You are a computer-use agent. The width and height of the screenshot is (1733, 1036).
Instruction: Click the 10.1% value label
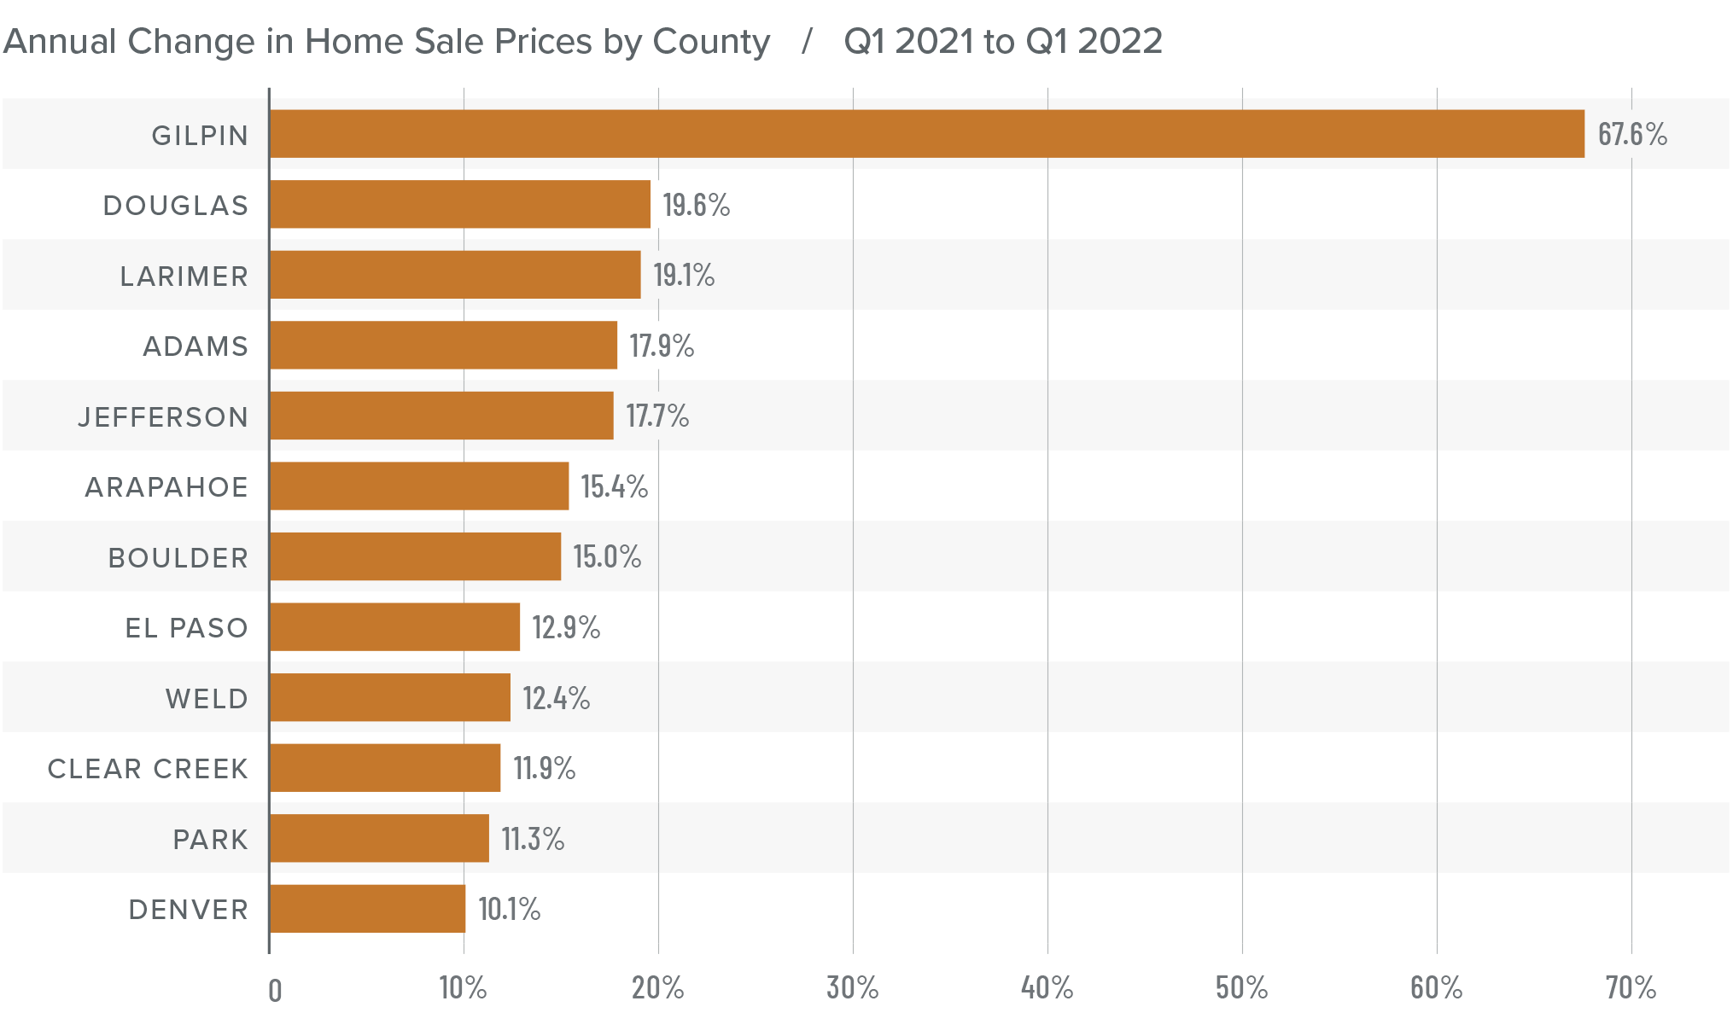point(509,909)
